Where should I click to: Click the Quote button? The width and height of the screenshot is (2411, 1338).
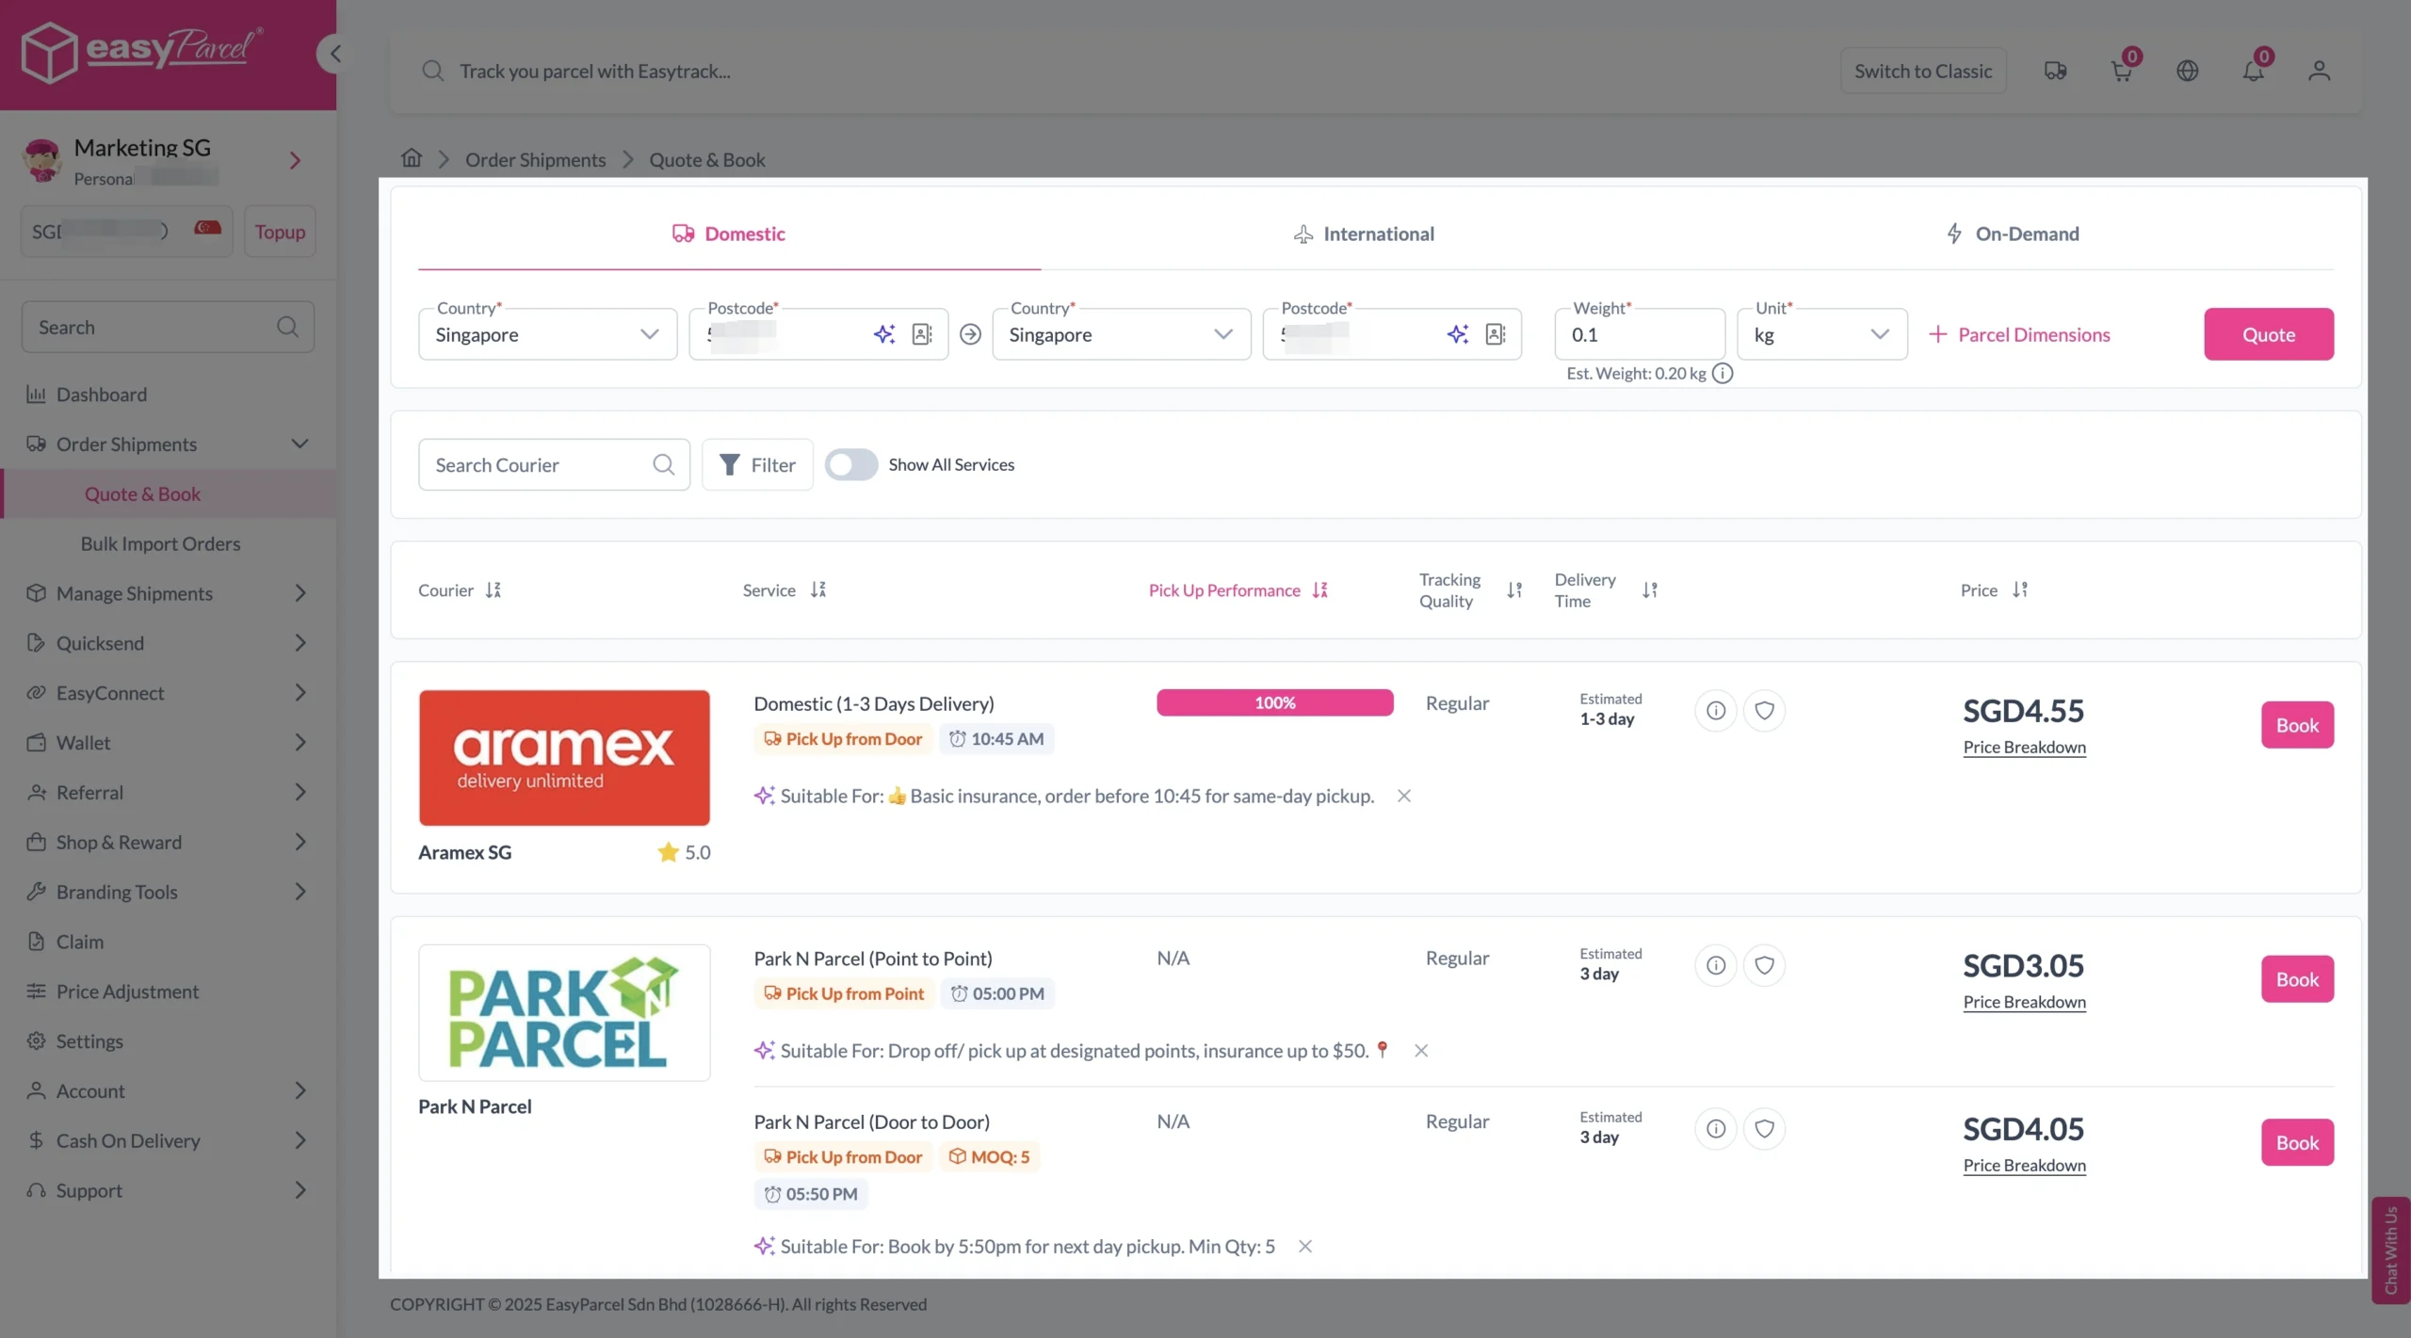point(2268,334)
